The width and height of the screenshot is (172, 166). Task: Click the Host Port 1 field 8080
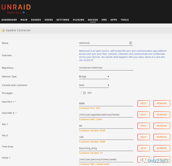(x=106, y=104)
